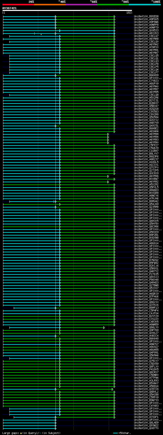Select the UniRef100_A8UG14 label

[146, 243]
